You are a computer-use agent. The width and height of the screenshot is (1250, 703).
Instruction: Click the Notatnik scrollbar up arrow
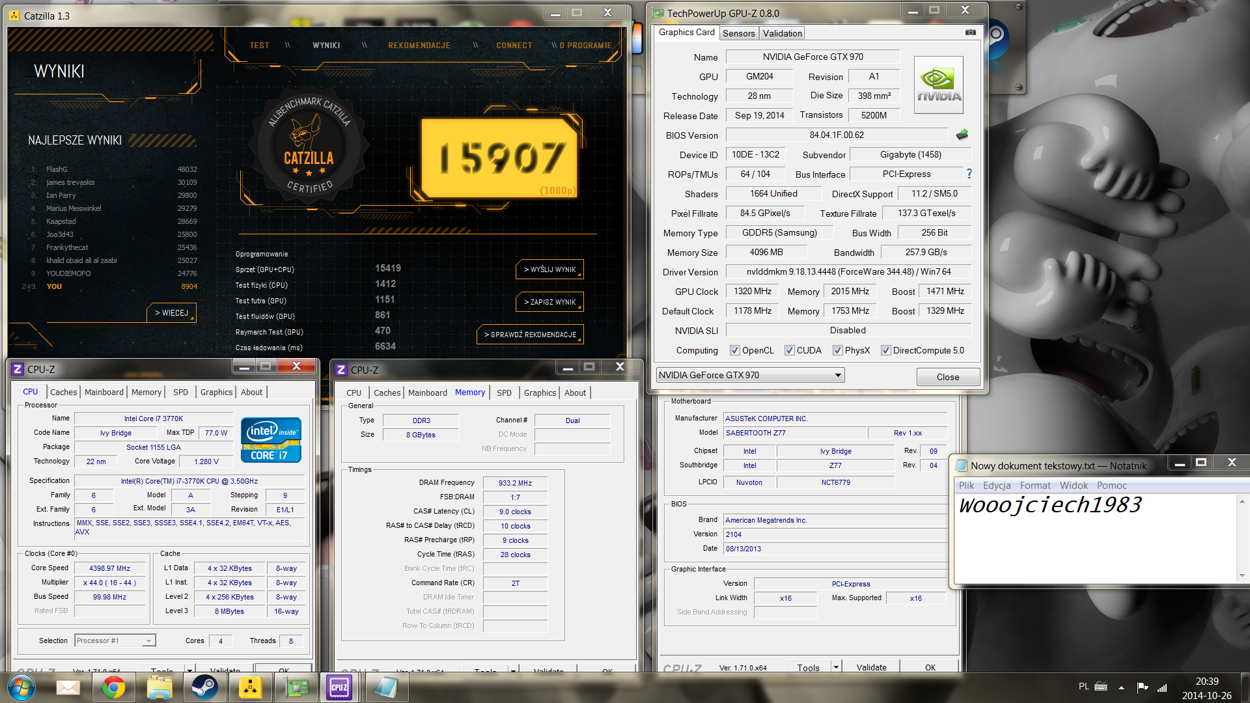point(1242,501)
